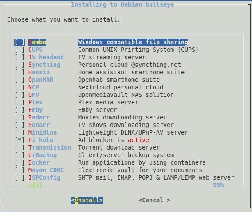This screenshot has width=252, height=212.
Task: Select the Emby list entry
Action: pos(35,110)
